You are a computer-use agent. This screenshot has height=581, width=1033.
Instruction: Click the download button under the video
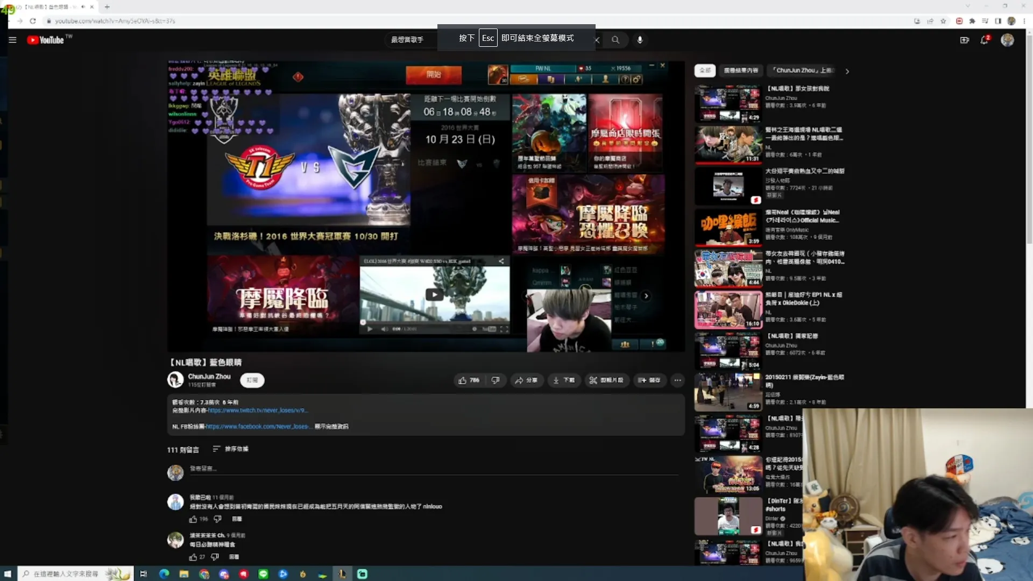click(564, 380)
